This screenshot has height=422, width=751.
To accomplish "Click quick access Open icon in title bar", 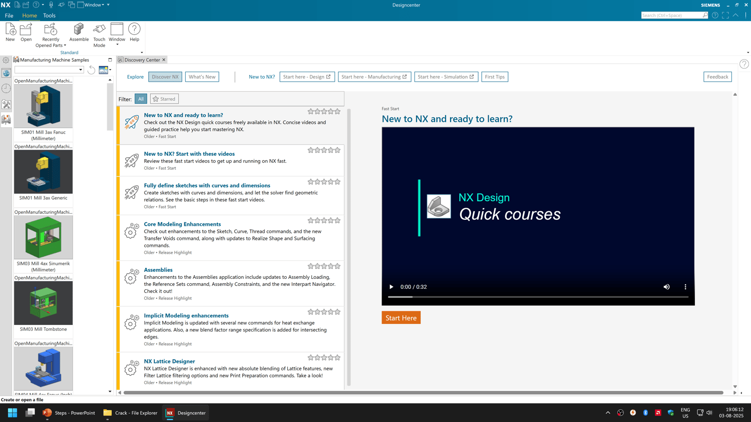I will [26, 5].
